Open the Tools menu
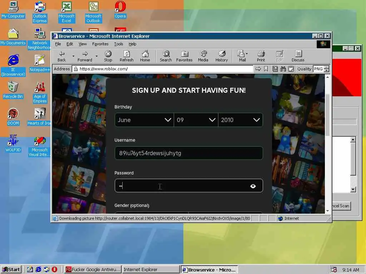This screenshot has height=274, width=366. 119,44
